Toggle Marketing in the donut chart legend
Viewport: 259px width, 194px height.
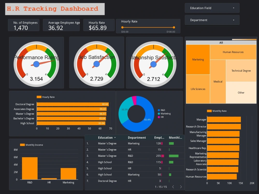[163, 114]
